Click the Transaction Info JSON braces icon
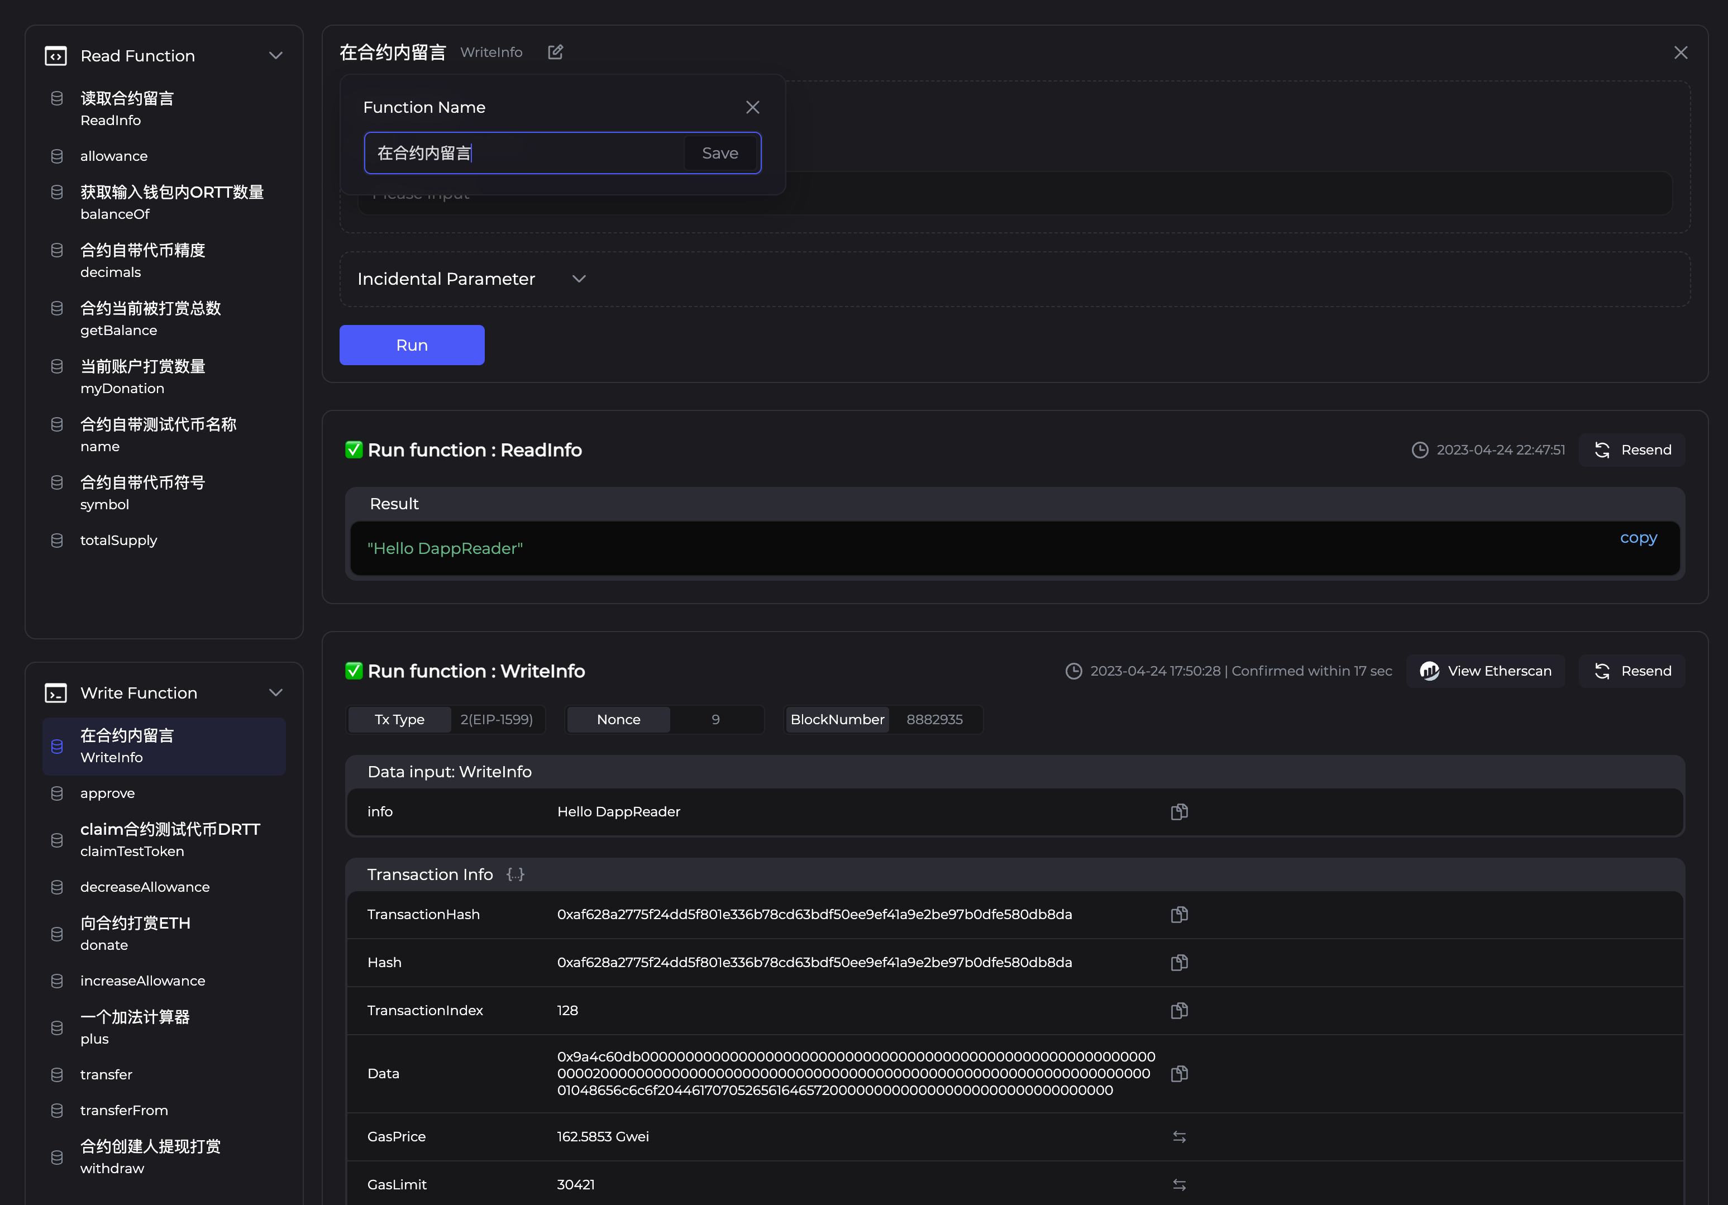The height and width of the screenshot is (1205, 1728). point(515,874)
